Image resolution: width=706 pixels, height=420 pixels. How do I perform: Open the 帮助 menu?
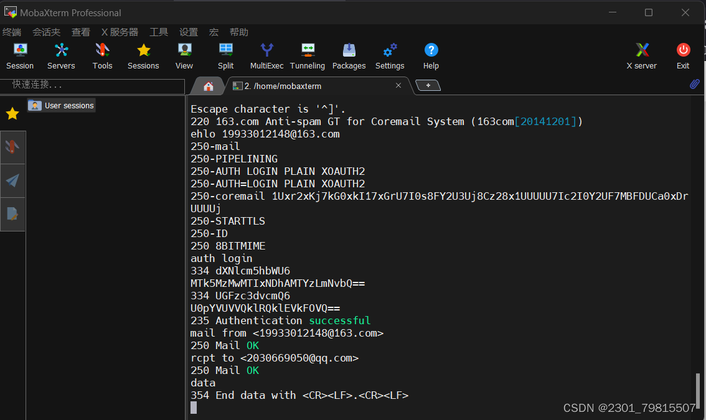239,32
